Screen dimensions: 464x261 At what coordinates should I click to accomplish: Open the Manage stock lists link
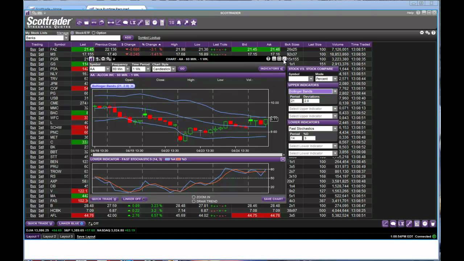[63, 33]
